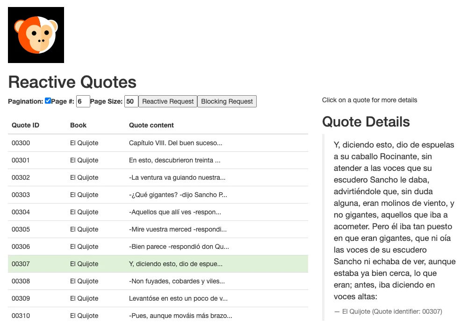This screenshot has width=468, height=324.
Task: Select quote ID 00305
Action: tap(21, 230)
